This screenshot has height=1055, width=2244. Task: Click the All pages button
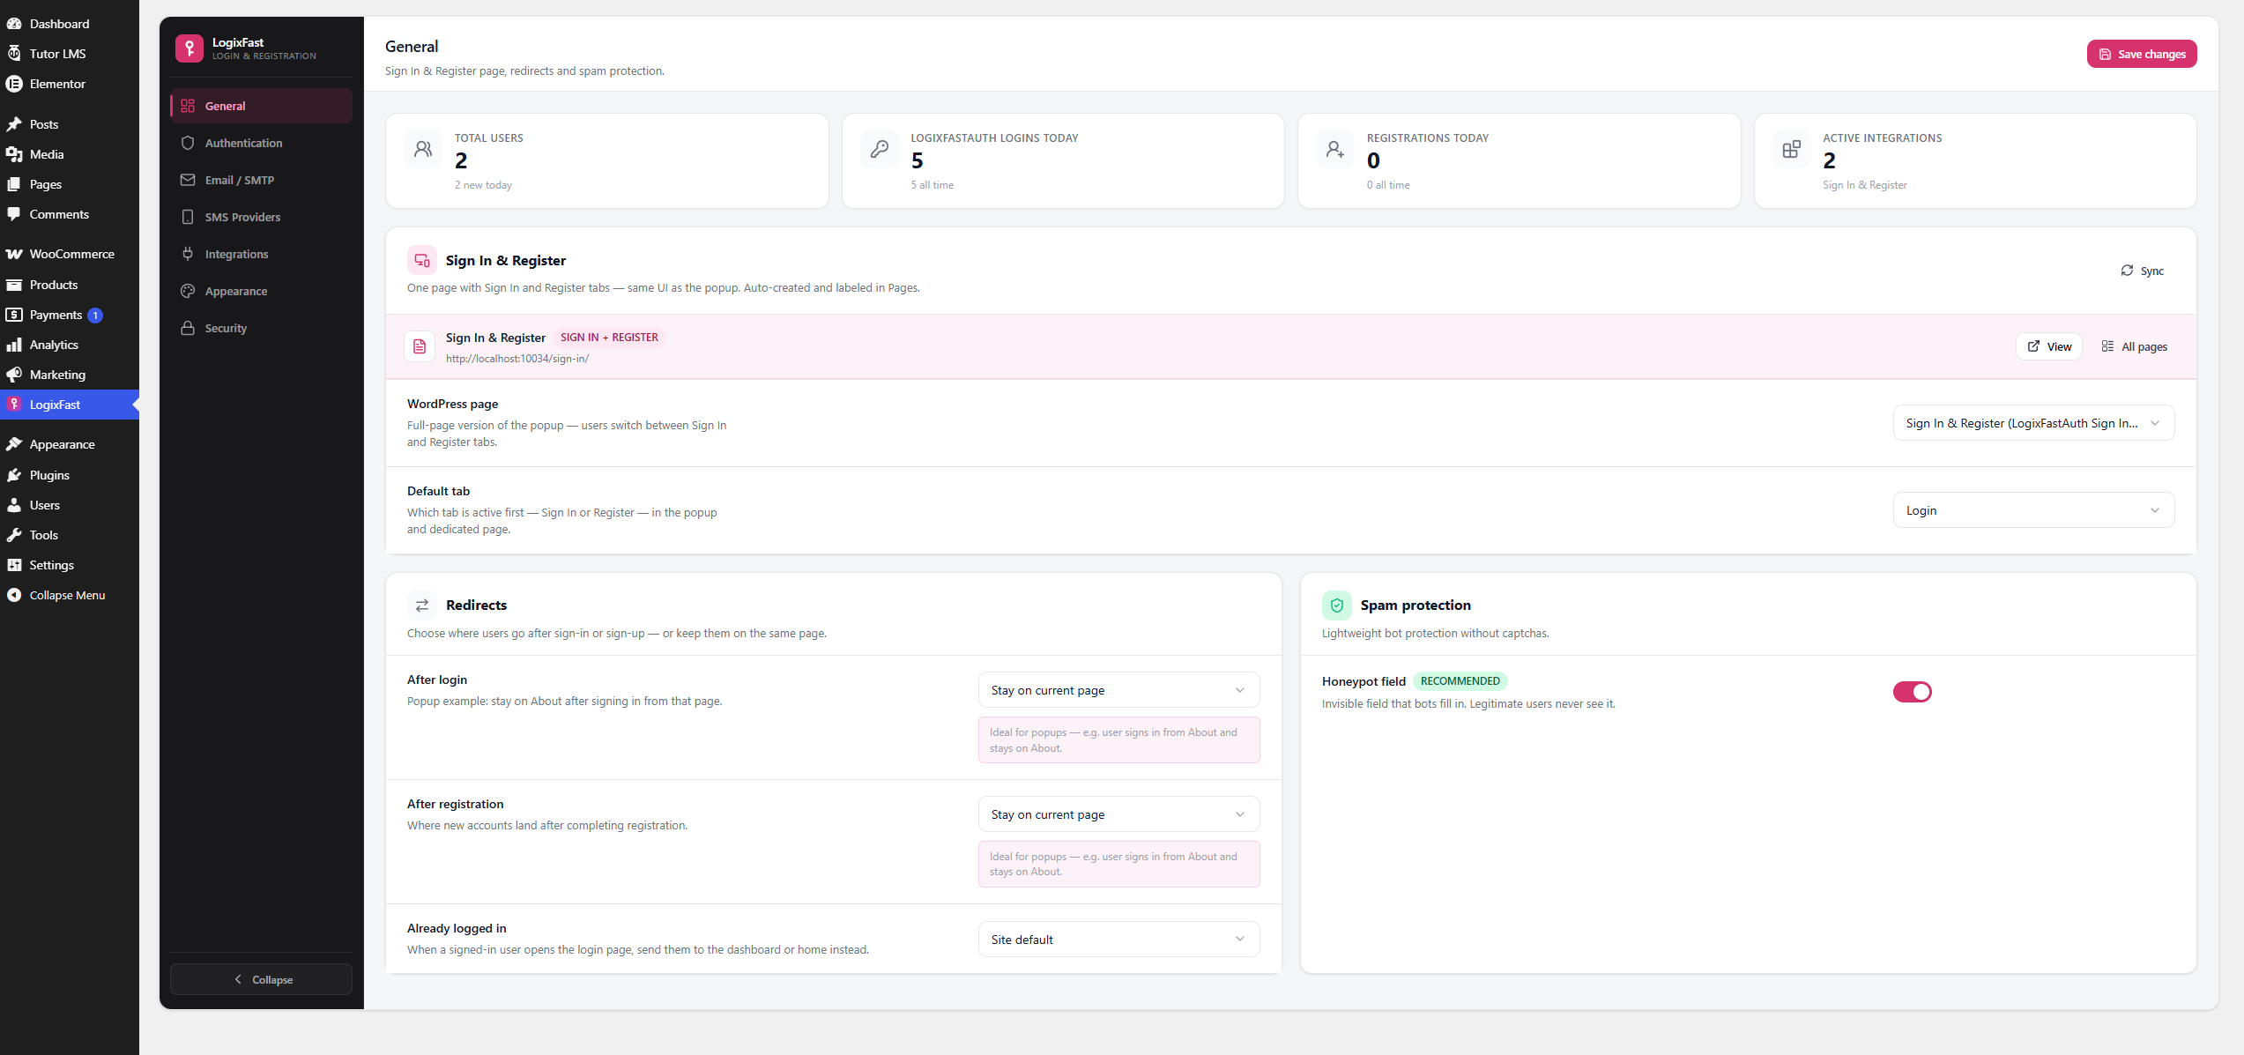[2134, 346]
